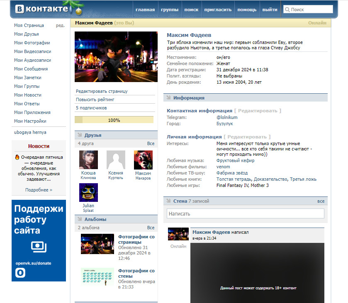Image resolution: width=348 pixels, height=303 pixels.
Task: Open ubogaya hernya sidebar link
Action: (x=30, y=132)
